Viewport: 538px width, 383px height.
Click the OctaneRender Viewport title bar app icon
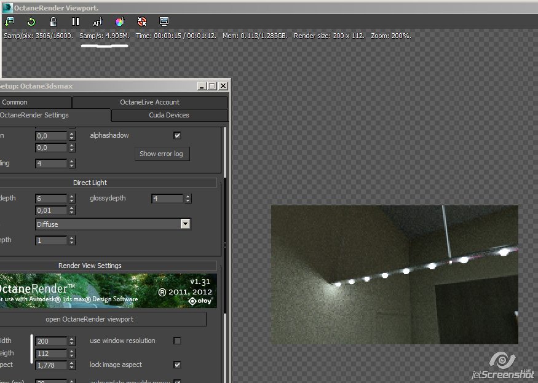7,7
